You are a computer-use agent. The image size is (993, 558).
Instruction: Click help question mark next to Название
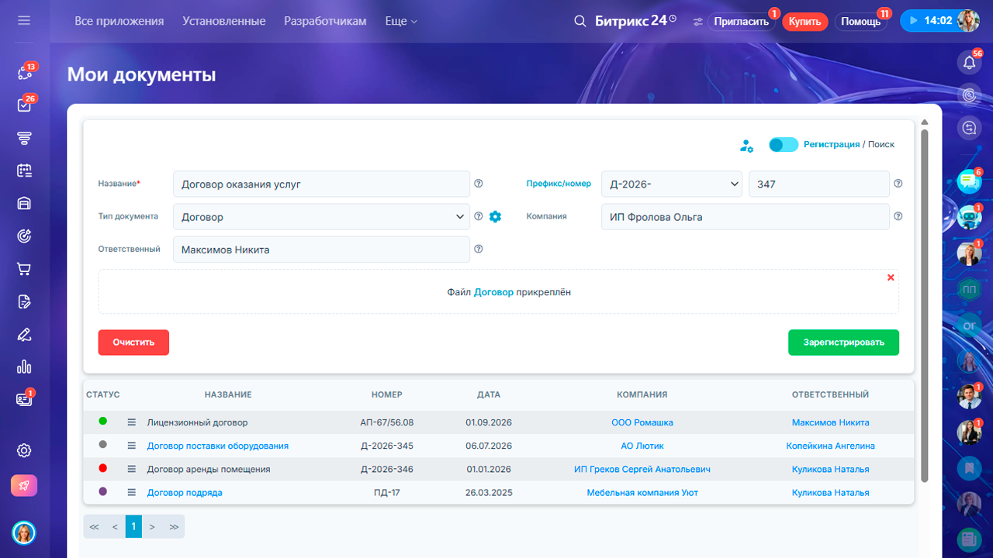coord(479,184)
